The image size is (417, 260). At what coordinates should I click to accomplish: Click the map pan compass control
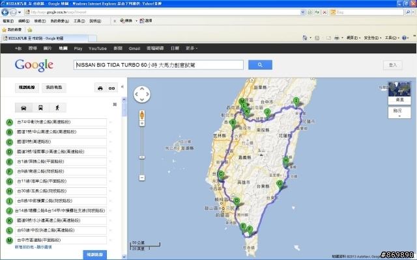coord(142,94)
